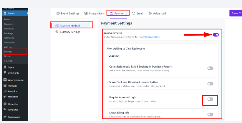242x123 pixels.
Task: Click the Get Help submenu item
Action: [8, 61]
